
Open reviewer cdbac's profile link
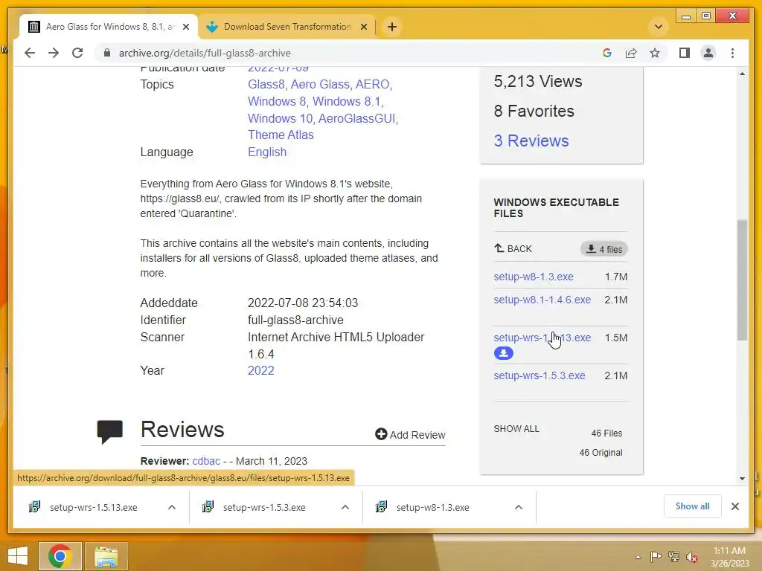tap(206, 461)
